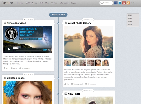Click the timeline marker for New Photo
This screenshot has height=104, width=141.
[x=58, y=94]
